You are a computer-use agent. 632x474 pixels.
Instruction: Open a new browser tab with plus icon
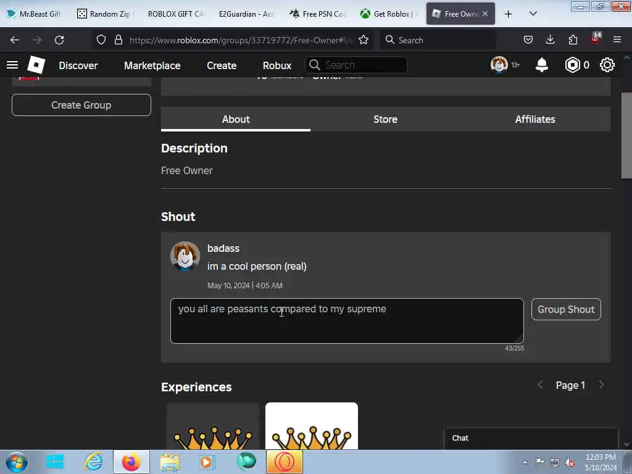click(509, 14)
